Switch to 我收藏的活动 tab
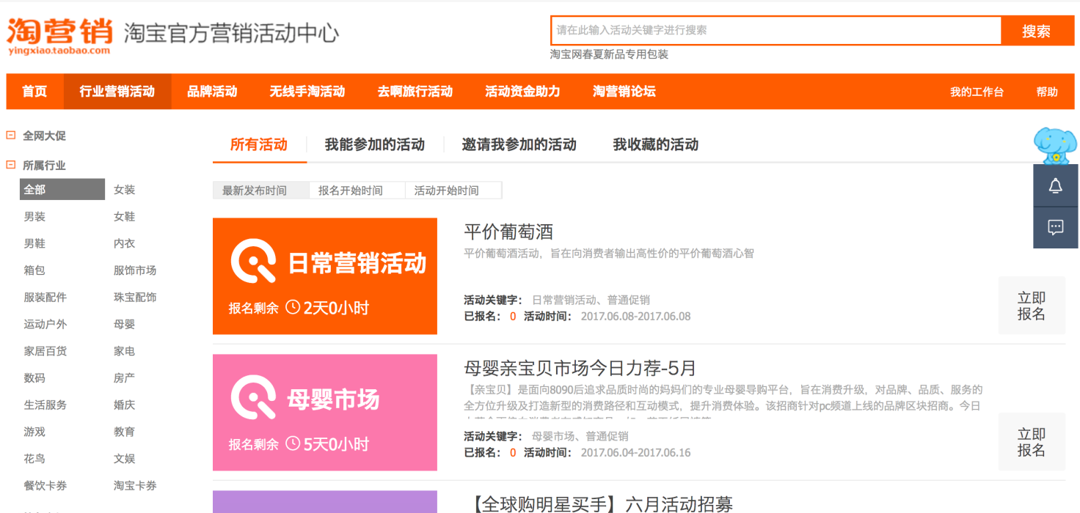1080x513 pixels. click(655, 144)
